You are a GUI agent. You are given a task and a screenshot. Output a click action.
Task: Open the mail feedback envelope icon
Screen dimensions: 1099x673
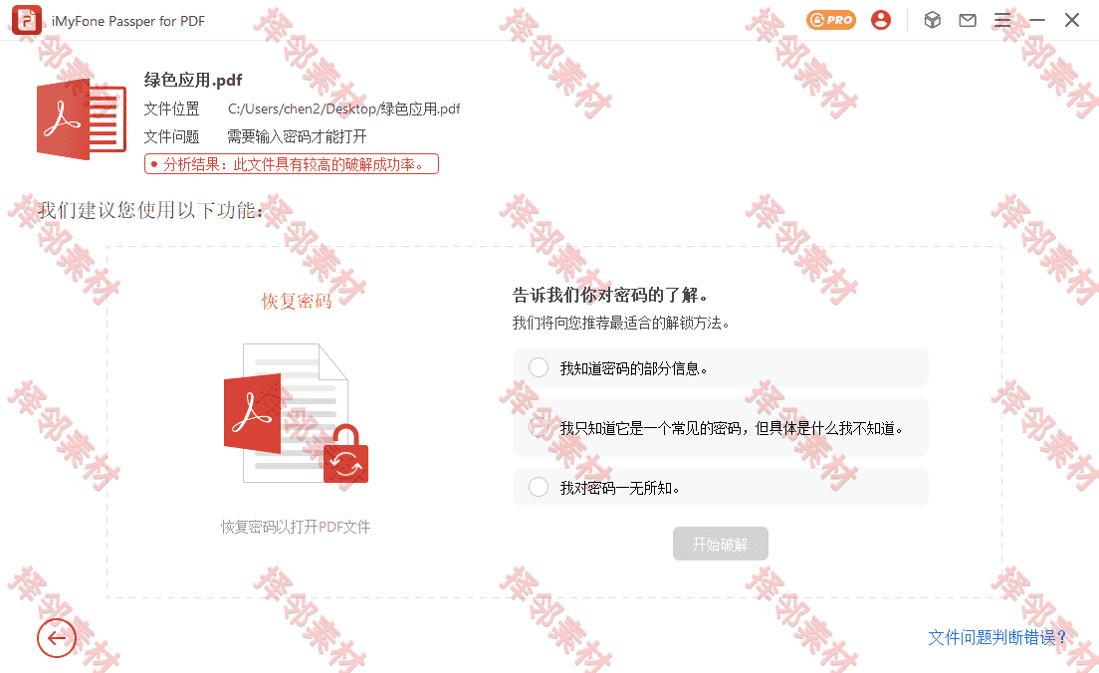[968, 20]
